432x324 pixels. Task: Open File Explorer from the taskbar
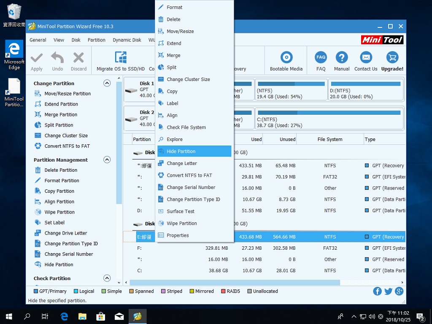tap(82, 316)
